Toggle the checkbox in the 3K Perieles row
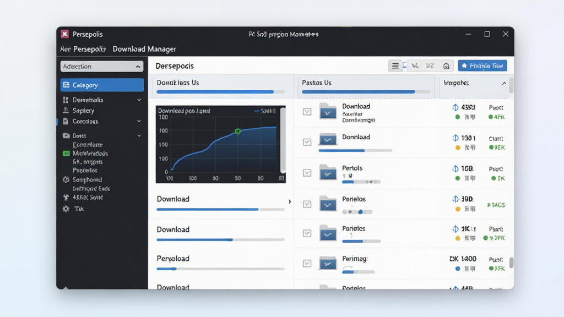 (x=307, y=233)
